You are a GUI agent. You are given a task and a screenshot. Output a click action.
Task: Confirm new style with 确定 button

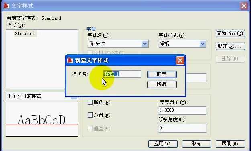click(162, 74)
